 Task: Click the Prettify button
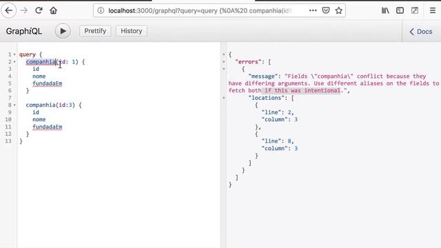click(x=95, y=31)
